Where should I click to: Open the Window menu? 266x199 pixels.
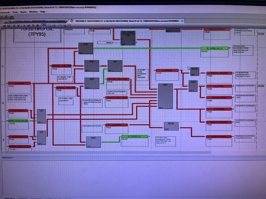click(33, 12)
